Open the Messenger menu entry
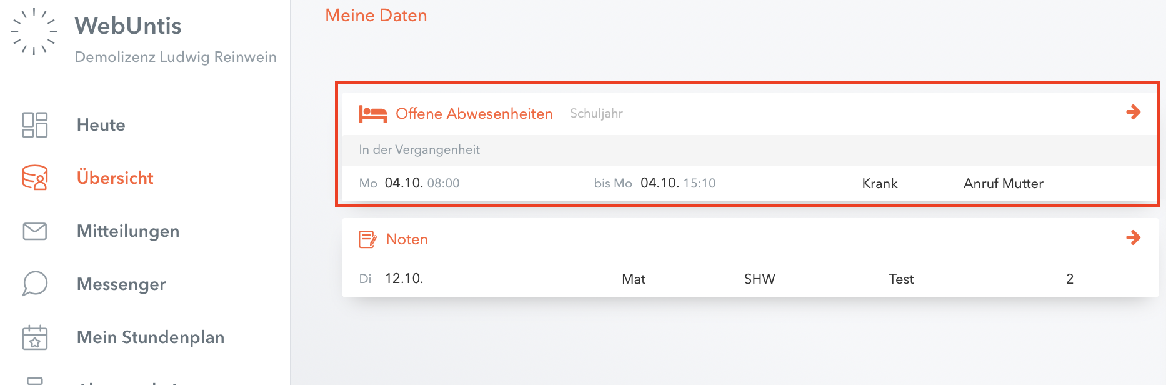 tap(121, 284)
